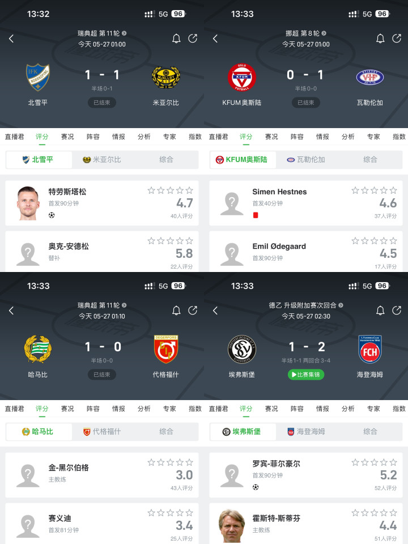Image resolution: width=408 pixels, height=544 pixels.
Task: Open 赛况 tab in KFUM奥斯陆 match
Action: (x=271, y=137)
